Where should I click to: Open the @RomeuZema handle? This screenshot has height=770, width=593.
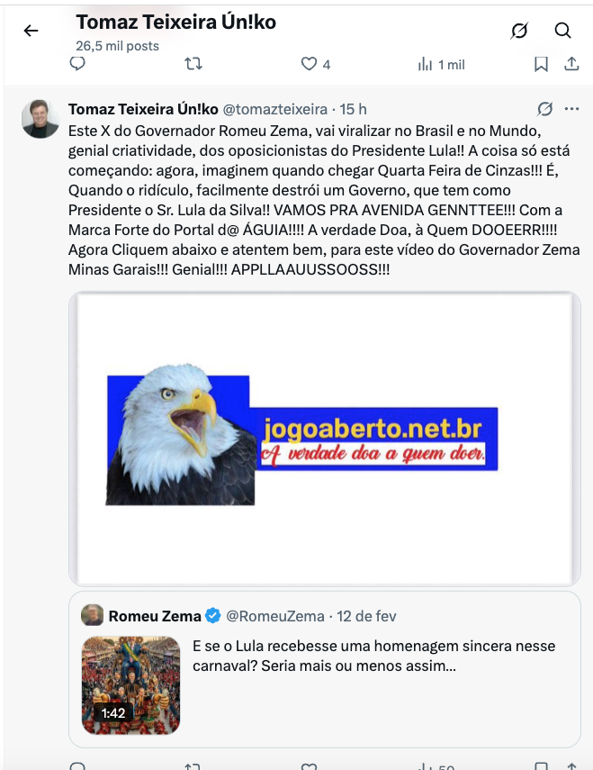click(x=275, y=616)
